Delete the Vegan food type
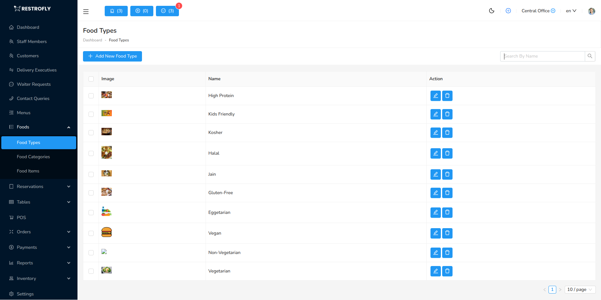Image resolution: width=601 pixels, height=300 pixels. 447,233
